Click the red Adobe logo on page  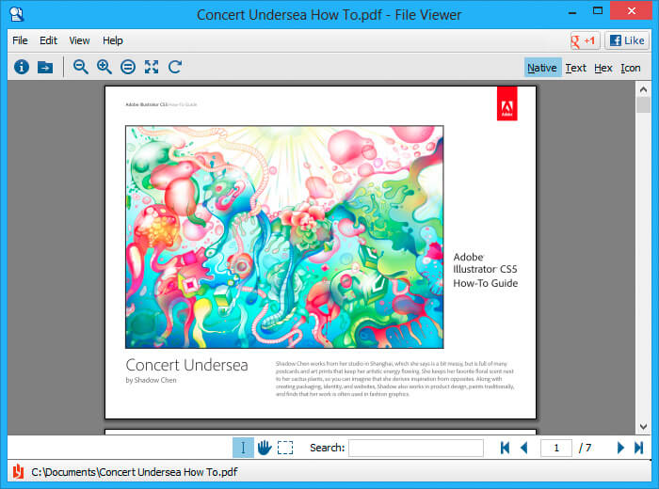506,103
